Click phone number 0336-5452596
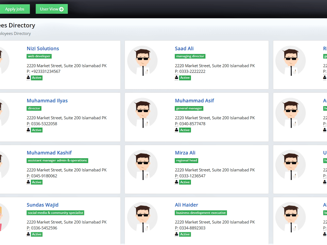This screenshot has height=245, width=327. (44, 228)
